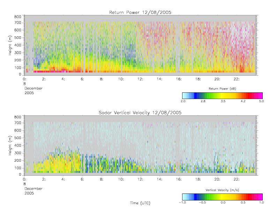This screenshot has width=276, height=213.
Task: Click the 100 height tick of Return Power plot
Action: (x=17, y=68)
